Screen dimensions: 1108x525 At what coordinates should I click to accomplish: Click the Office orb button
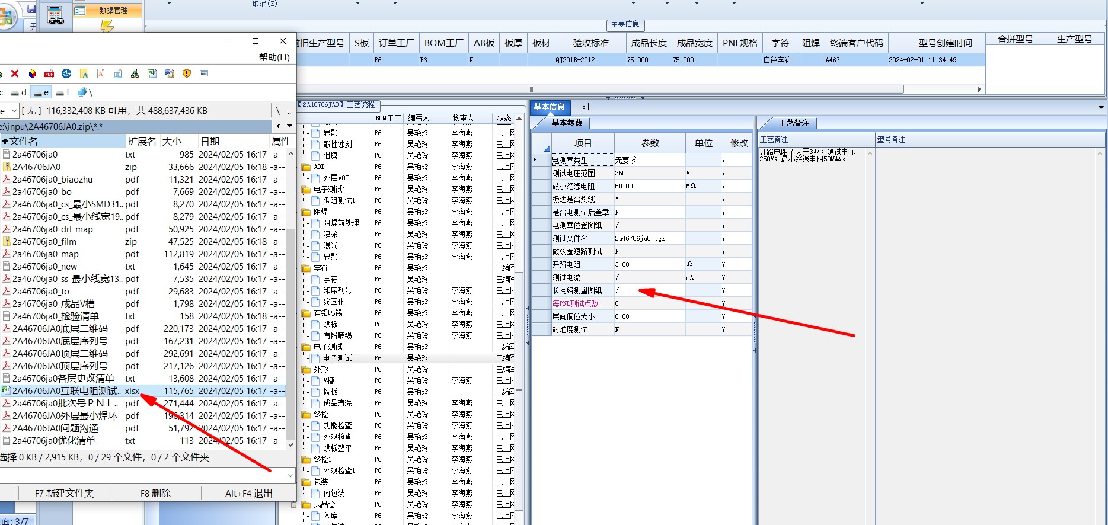tap(6, 16)
